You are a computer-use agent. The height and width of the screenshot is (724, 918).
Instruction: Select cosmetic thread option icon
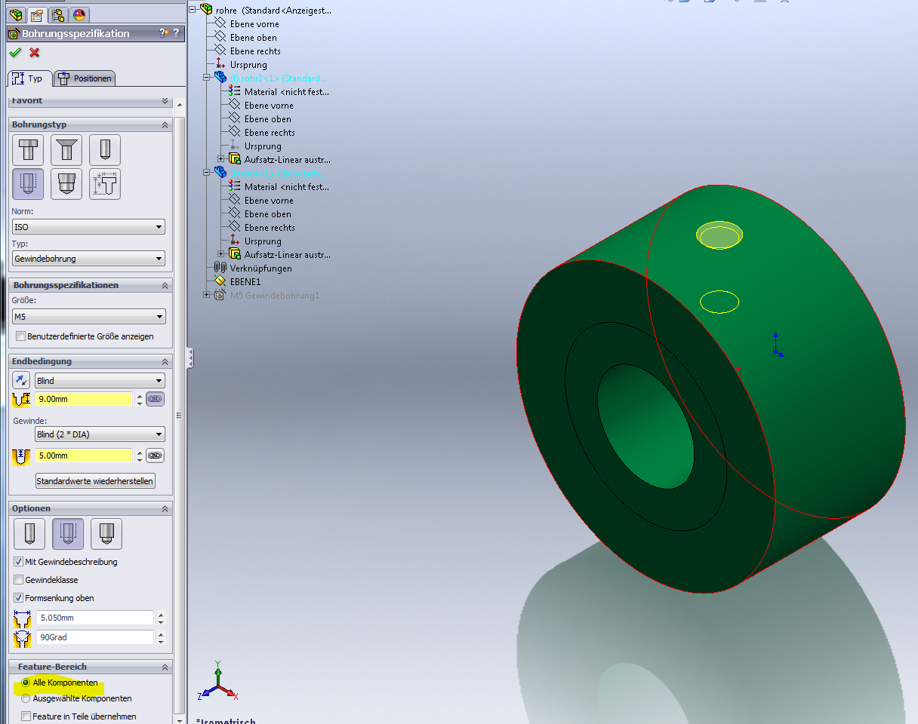(x=67, y=534)
